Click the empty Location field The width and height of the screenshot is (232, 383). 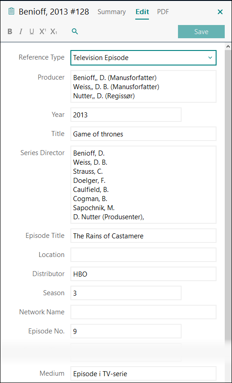tap(143, 255)
